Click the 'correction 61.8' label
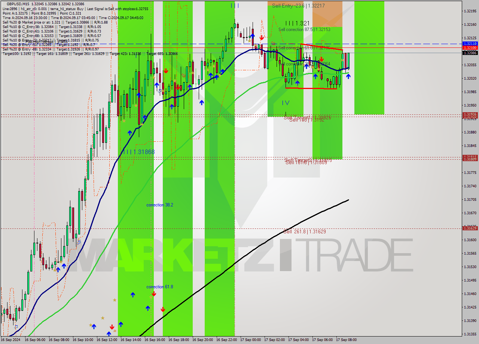 [160, 287]
